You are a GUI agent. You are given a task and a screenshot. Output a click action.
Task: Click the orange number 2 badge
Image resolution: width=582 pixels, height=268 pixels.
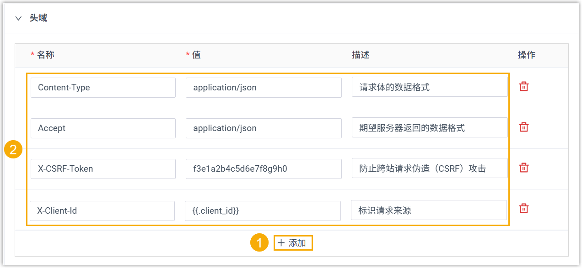pyautogui.click(x=13, y=150)
